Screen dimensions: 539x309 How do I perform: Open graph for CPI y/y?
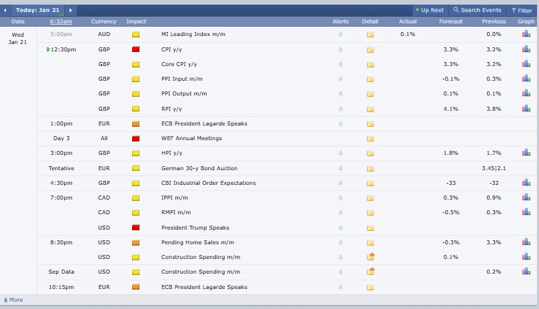(526, 50)
